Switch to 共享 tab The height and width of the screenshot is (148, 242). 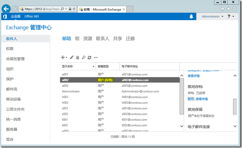[x=118, y=38]
